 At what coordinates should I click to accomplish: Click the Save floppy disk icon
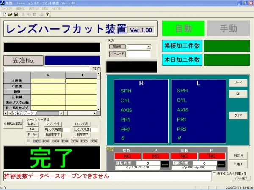(16, 14)
